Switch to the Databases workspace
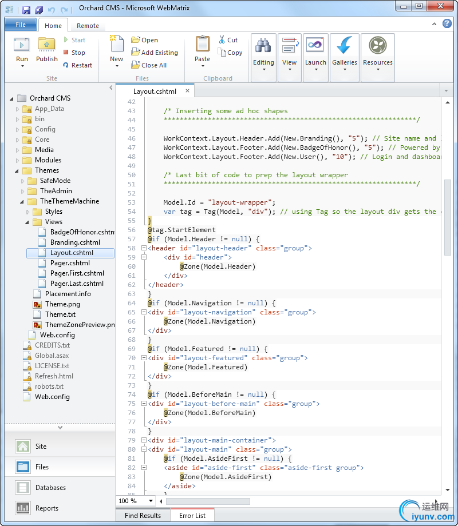The image size is (458, 526). (60, 488)
